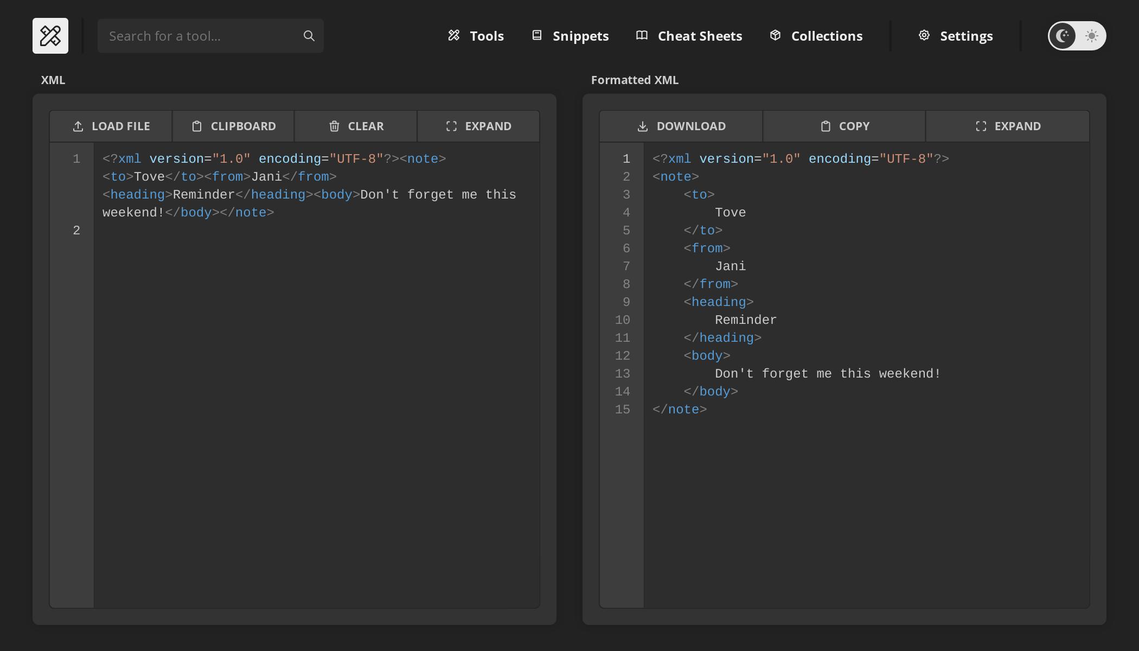1139x651 pixels.
Task: Expand the XML input editor
Action: click(x=478, y=126)
